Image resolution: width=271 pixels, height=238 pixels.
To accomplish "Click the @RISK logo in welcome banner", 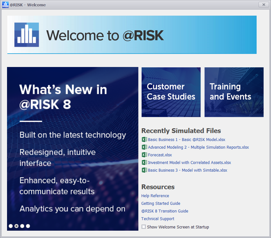I will [27, 35].
